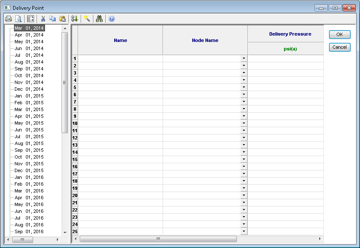Open Help via blue question mark icon

112,19
